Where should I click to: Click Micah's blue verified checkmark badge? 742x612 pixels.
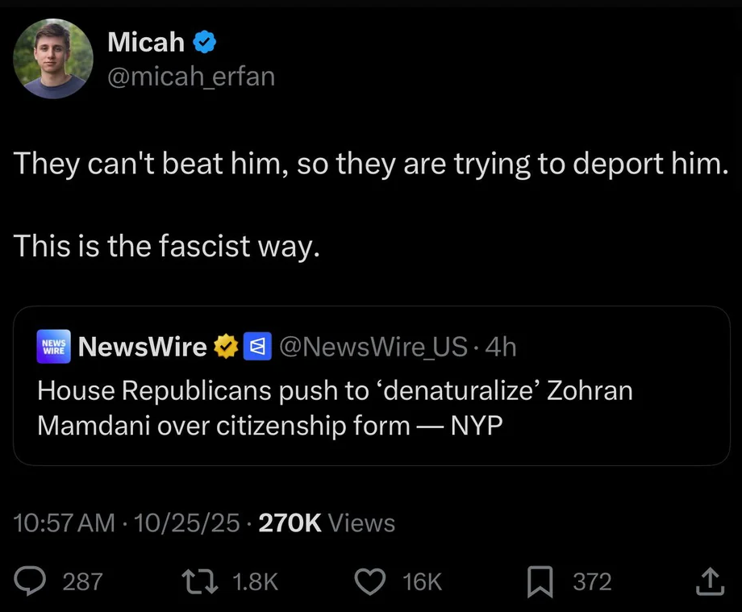(206, 42)
